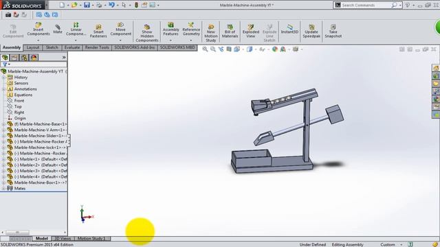Screen dimensions: 440x247
Task: Open SOLIDWORKS MBD tab
Action: (x=177, y=47)
